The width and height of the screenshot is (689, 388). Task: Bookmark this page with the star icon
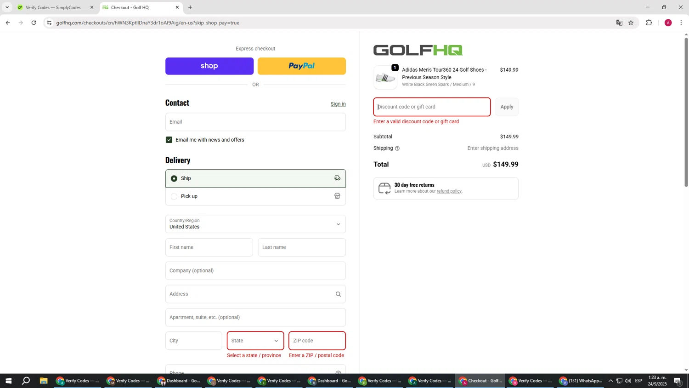point(631,23)
